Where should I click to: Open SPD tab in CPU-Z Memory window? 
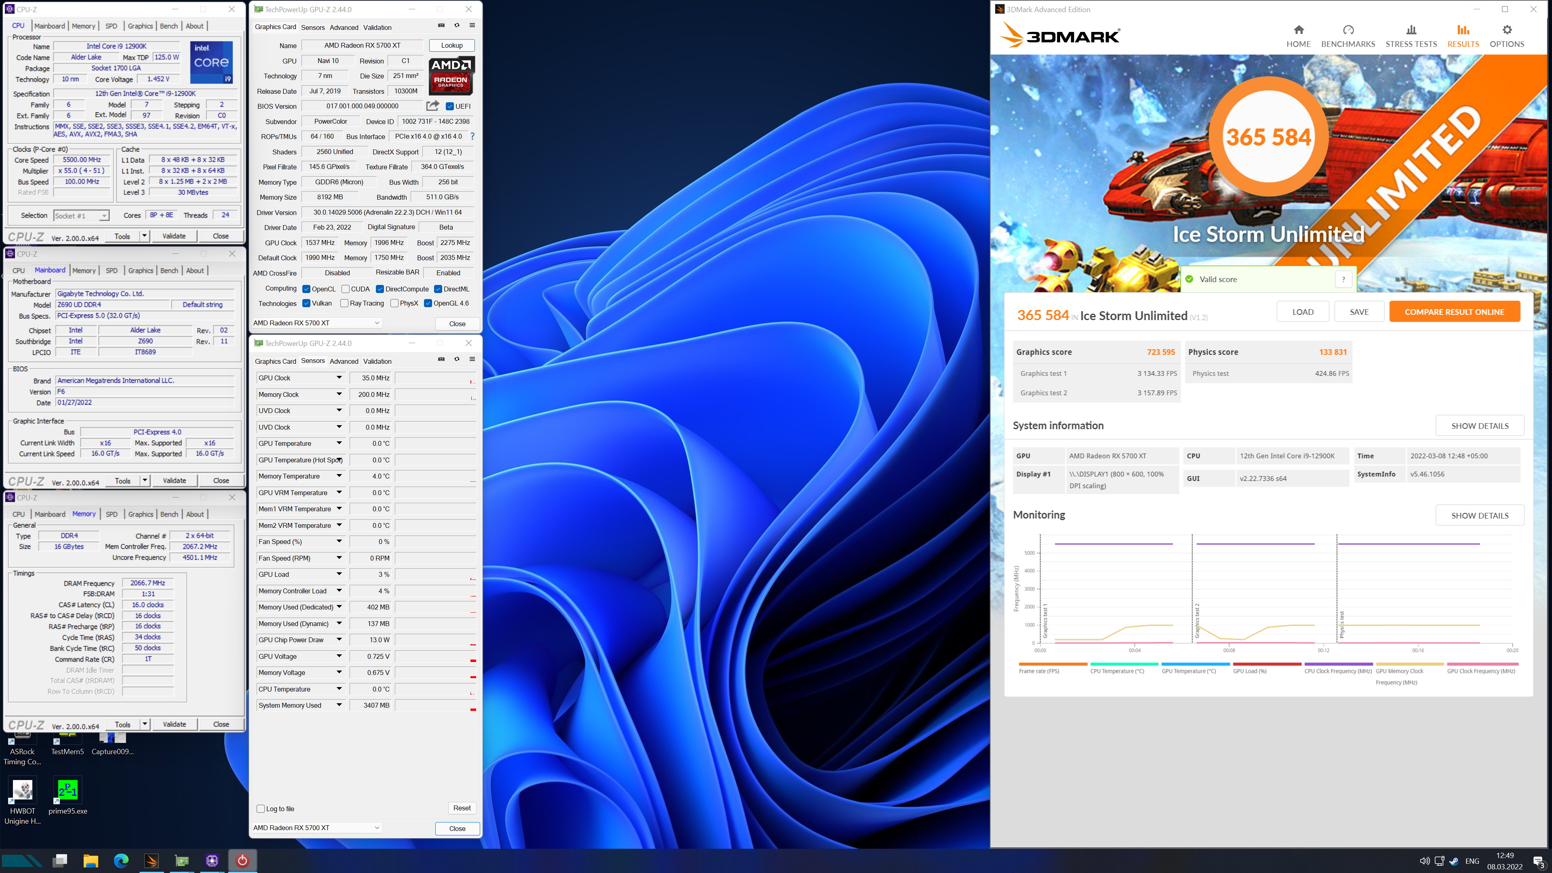pos(112,515)
